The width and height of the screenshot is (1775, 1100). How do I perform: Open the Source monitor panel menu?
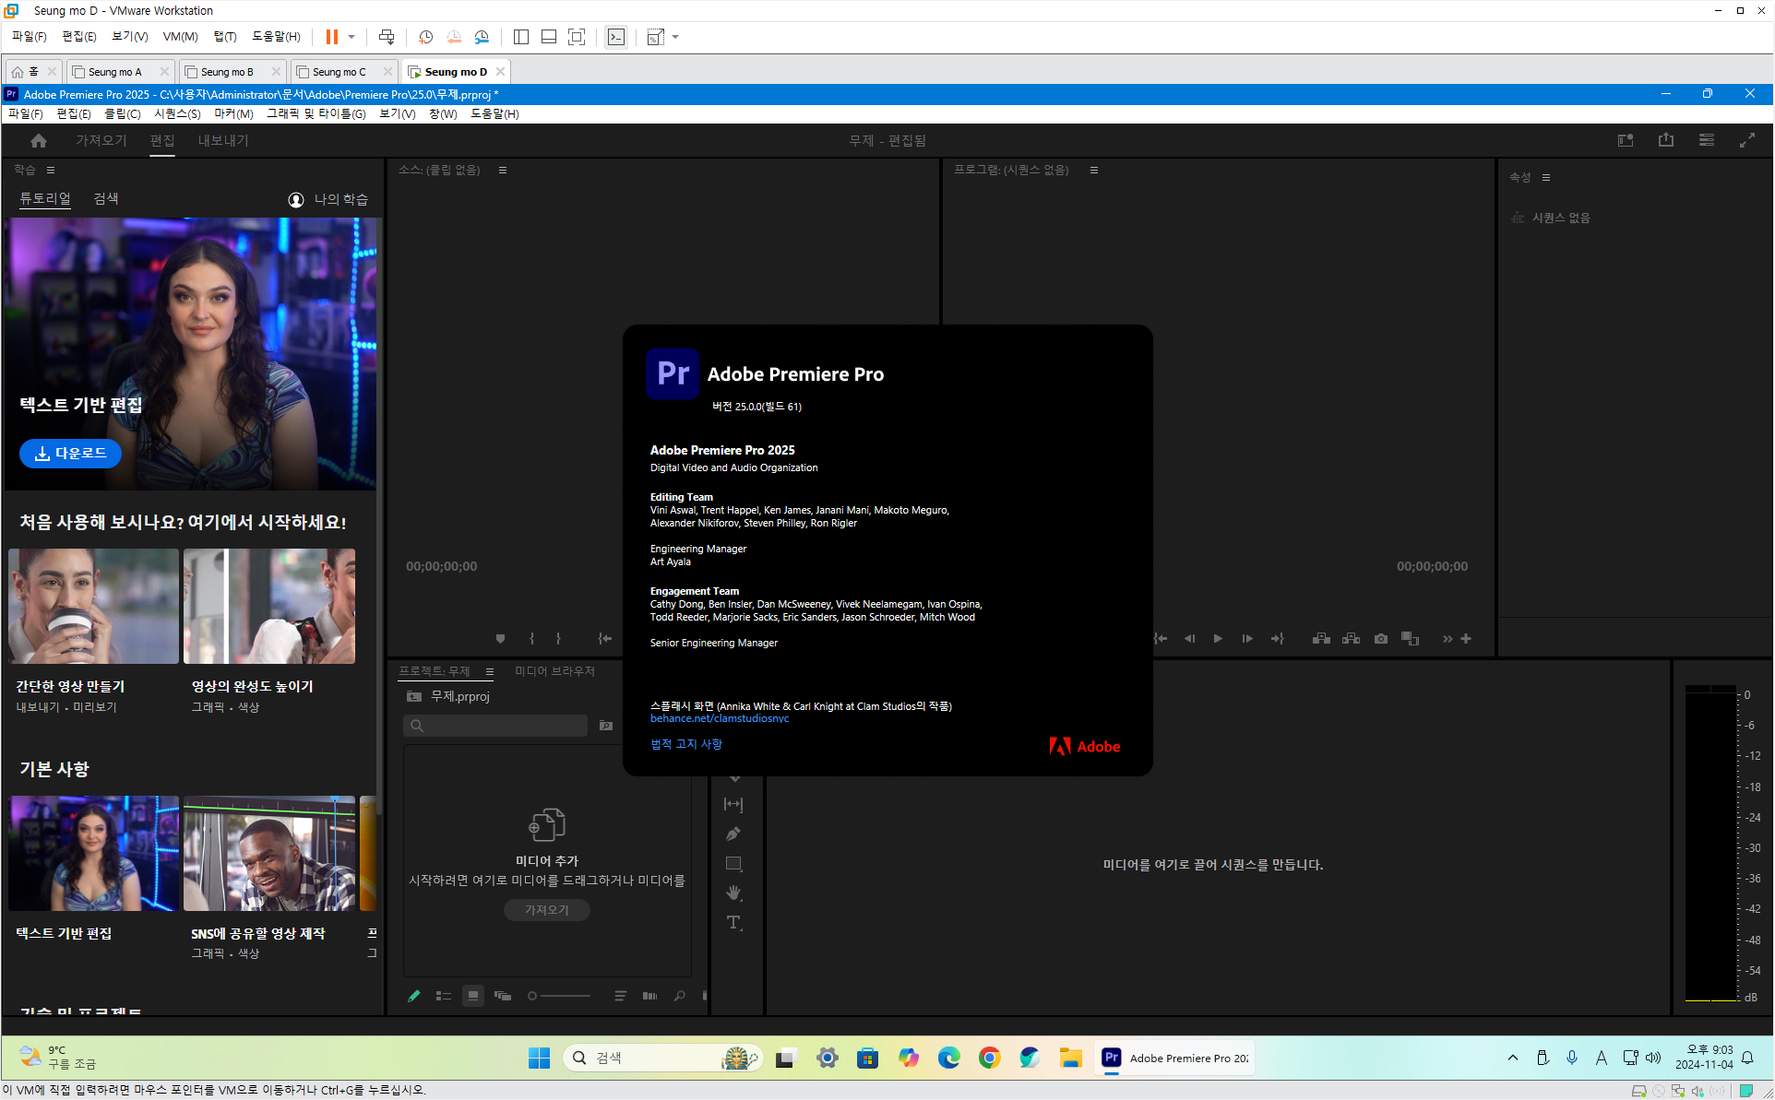pyautogui.click(x=503, y=170)
